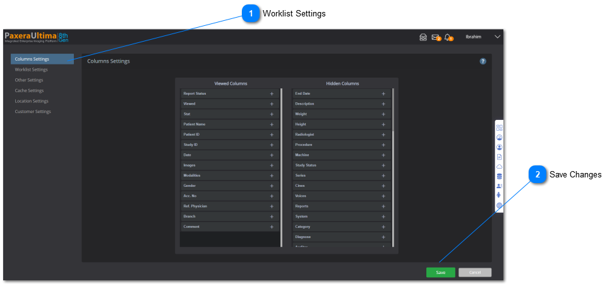Select the Branch column item

coord(229,217)
